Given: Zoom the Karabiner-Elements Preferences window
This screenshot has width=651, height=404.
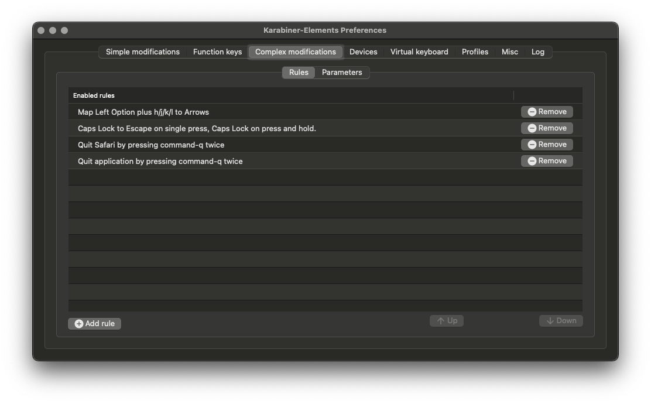Looking at the screenshot, I should pyautogui.click(x=64, y=30).
